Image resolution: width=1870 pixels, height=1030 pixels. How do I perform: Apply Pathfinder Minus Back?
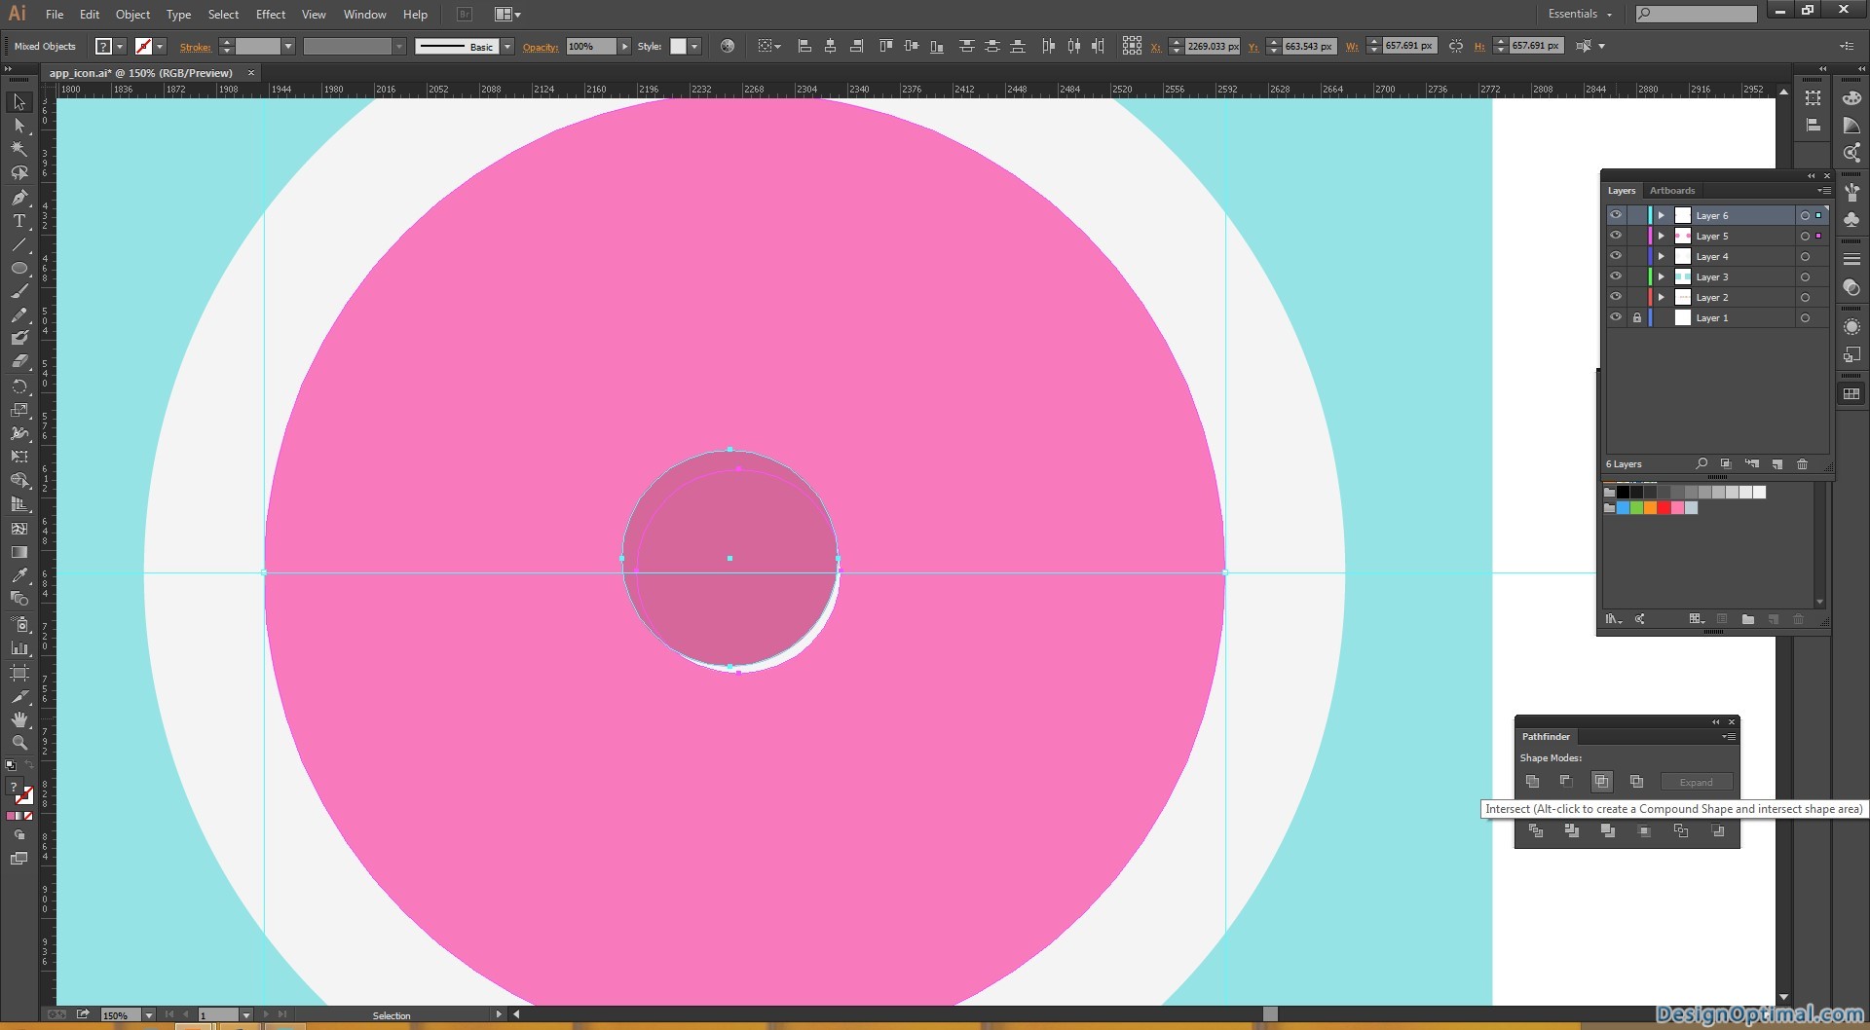pos(1717,830)
